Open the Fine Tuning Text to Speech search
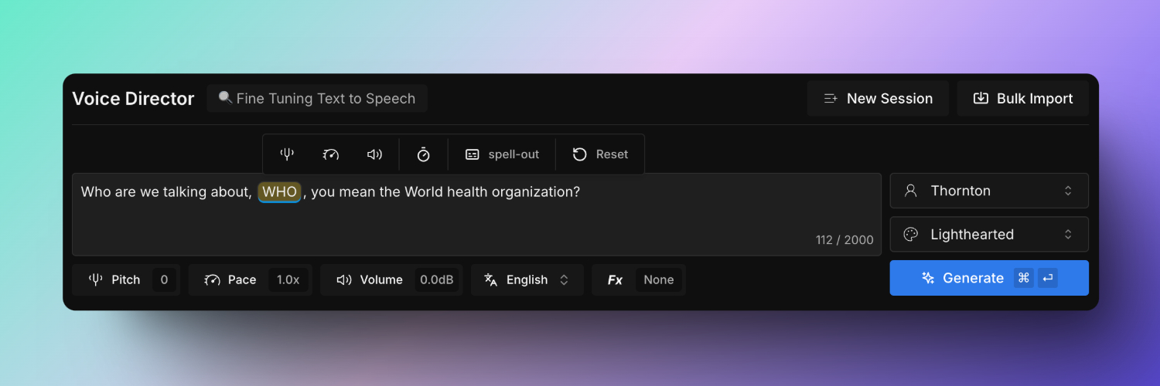This screenshot has width=1160, height=386. pyautogui.click(x=317, y=98)
